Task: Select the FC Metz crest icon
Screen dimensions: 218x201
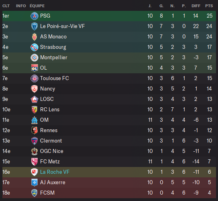Action: [34, 162]
